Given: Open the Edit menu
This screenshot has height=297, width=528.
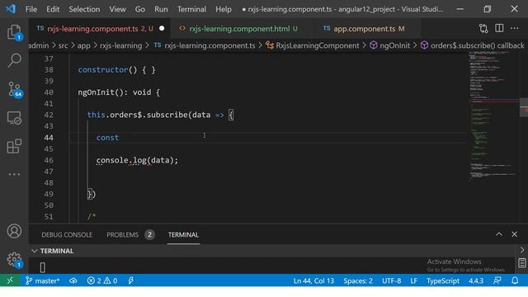Looking at the screenshot, I should 53,9.
